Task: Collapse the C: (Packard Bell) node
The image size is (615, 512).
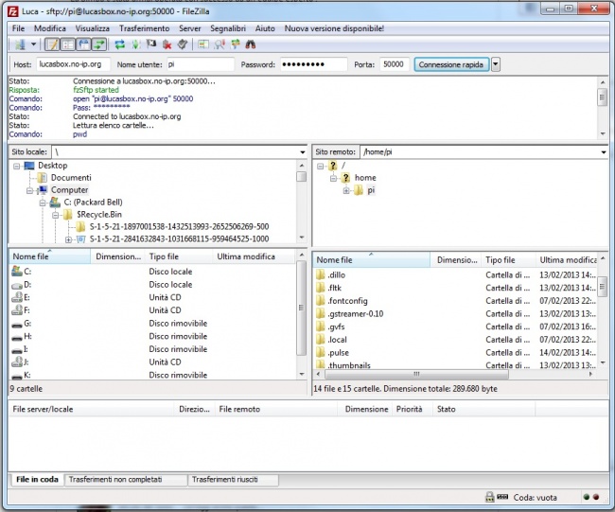Action: coord(43,203)
